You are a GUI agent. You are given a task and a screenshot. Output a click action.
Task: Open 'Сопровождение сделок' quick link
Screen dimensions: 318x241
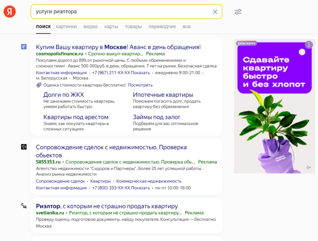click(60, 181)
